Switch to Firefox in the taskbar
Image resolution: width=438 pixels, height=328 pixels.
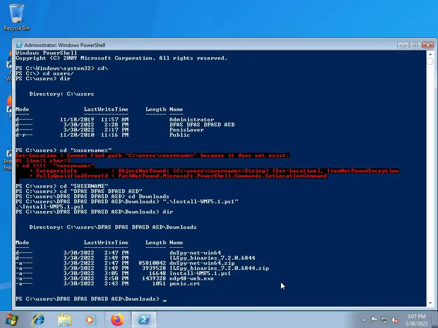pos(117,319)
